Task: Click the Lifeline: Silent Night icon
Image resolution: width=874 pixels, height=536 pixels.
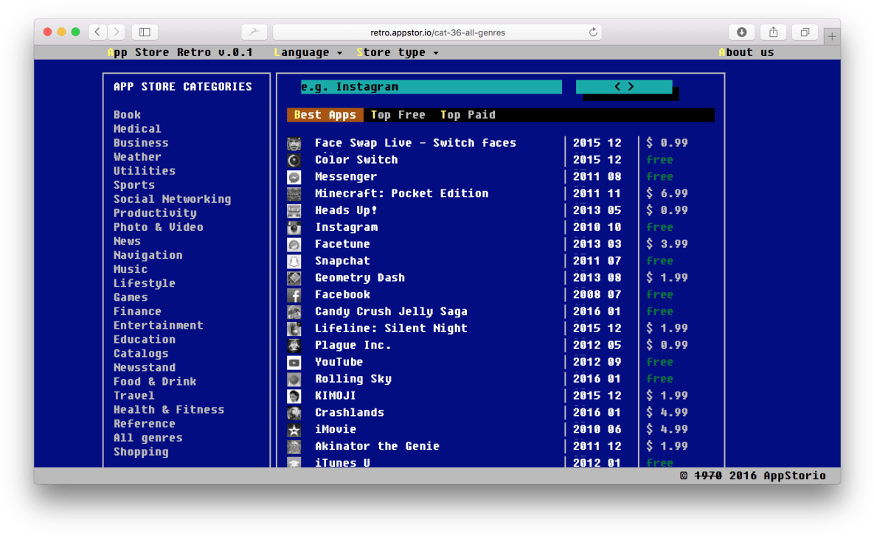Action: point(294,329)
